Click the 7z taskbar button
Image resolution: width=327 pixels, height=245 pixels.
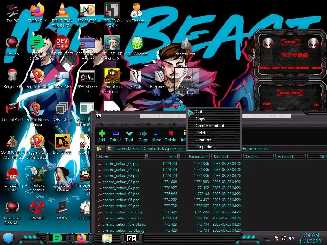131,238
